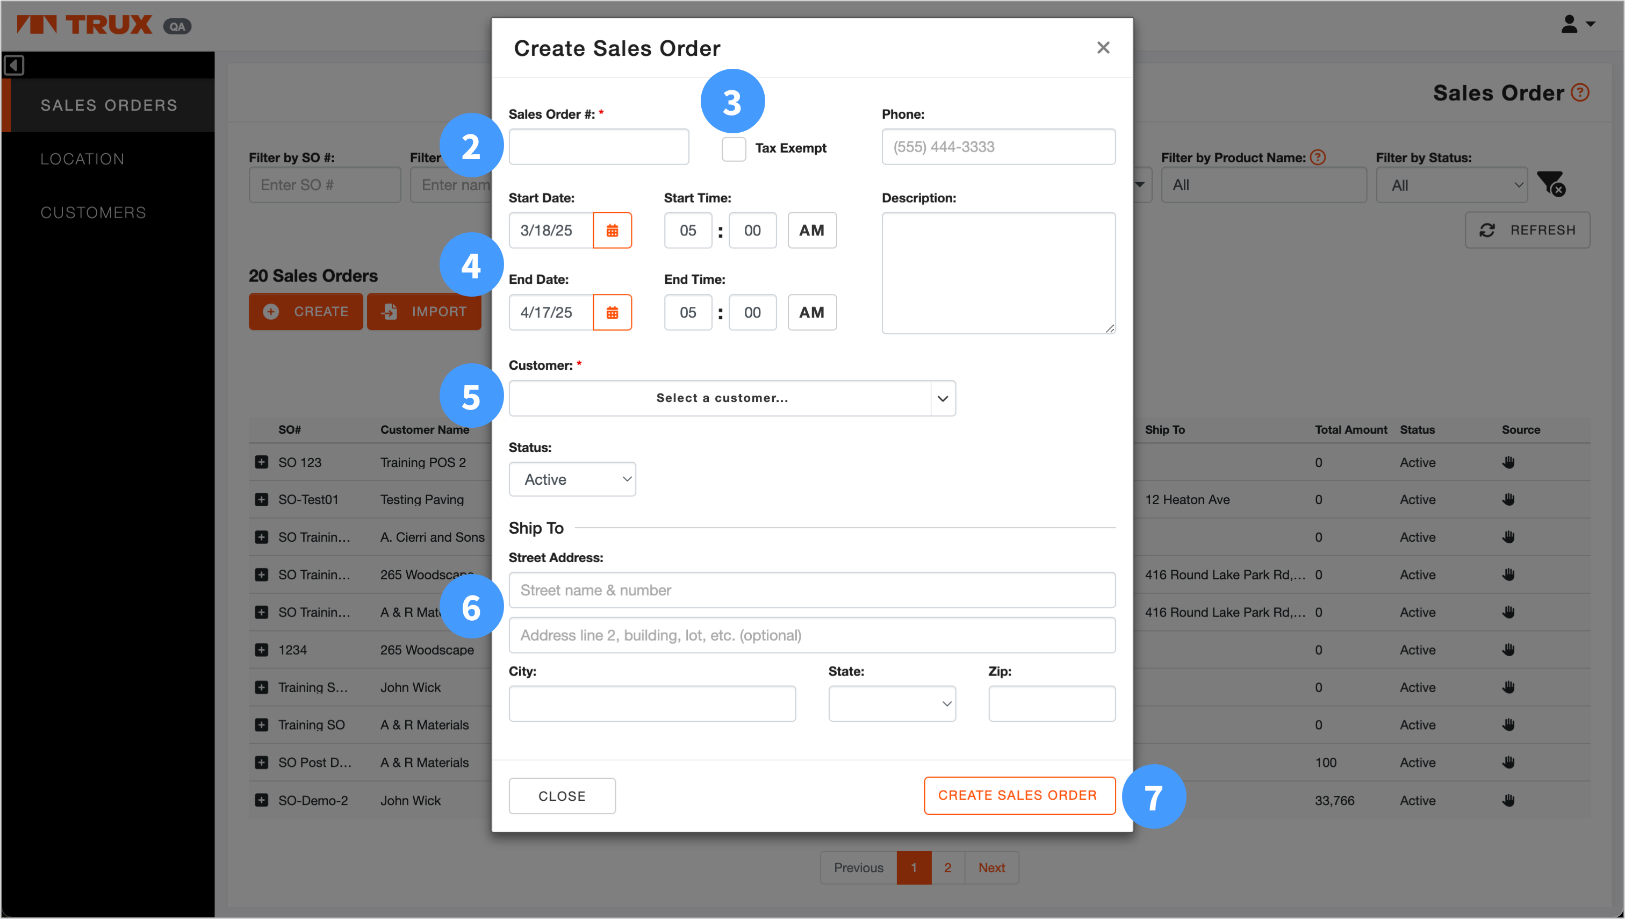Click Previous in pagination
Screen dimensions: 1625x919
pyautogui.click(x=858, y=868)
